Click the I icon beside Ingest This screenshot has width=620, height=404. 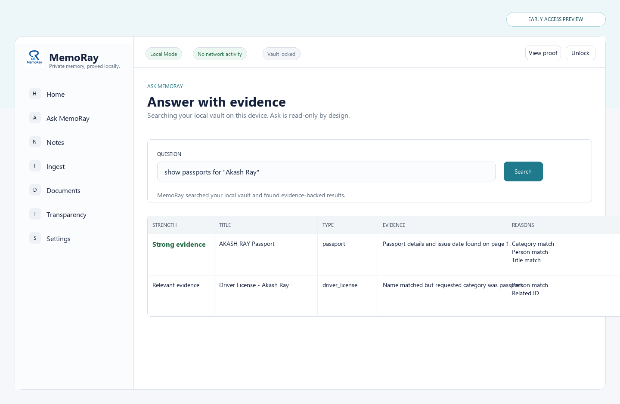(x=35, y=166)
